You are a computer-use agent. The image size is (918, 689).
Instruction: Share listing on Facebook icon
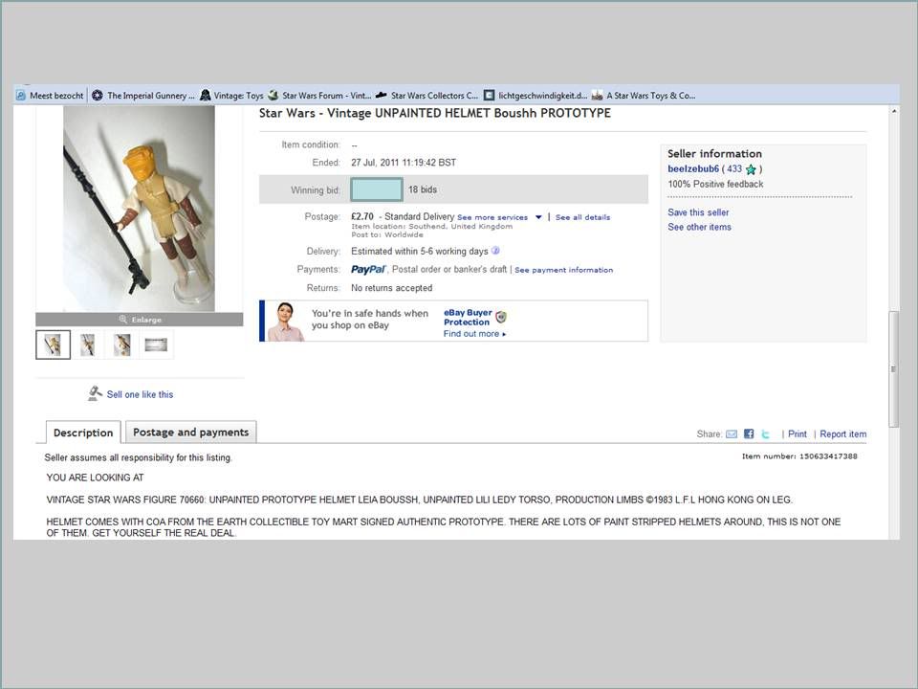[749, 433]
